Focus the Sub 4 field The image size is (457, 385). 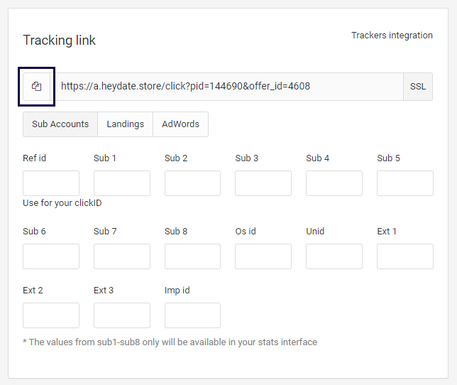tap(334, 183)
